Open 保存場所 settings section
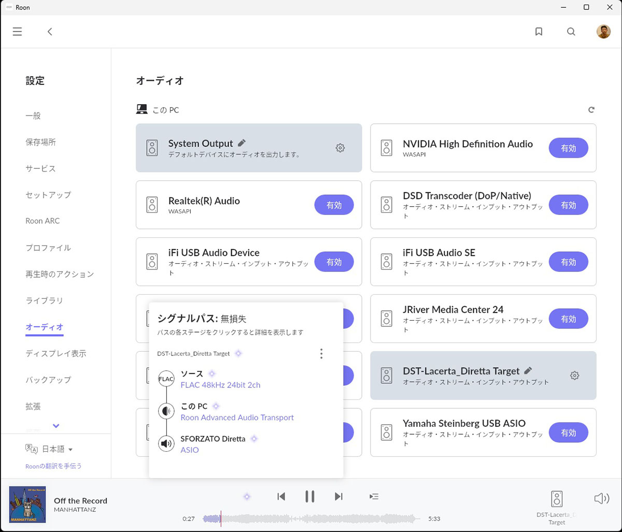Image resolution: width=622 pixels, height=532 pixels. pos(40,142)
